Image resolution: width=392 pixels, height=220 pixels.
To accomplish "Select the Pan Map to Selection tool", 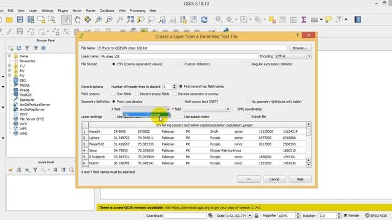I will [x=88, y=20].
